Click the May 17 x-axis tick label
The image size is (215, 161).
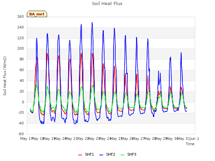(27, 139)
